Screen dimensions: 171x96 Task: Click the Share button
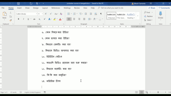pyautogui.click(x=152, y=8)
